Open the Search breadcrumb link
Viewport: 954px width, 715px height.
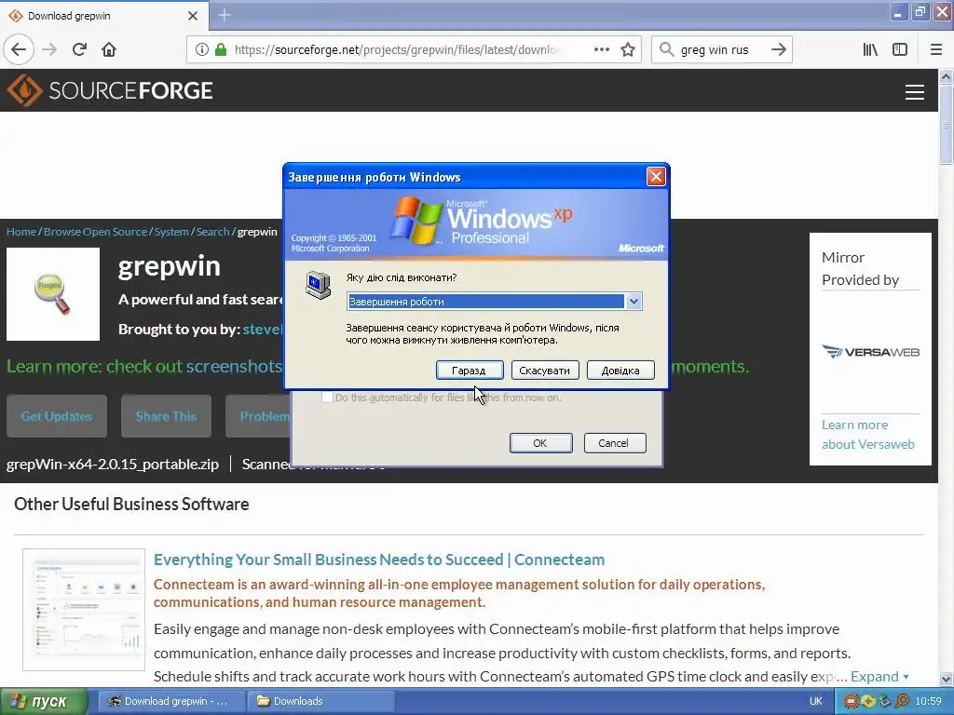point(212,232)
